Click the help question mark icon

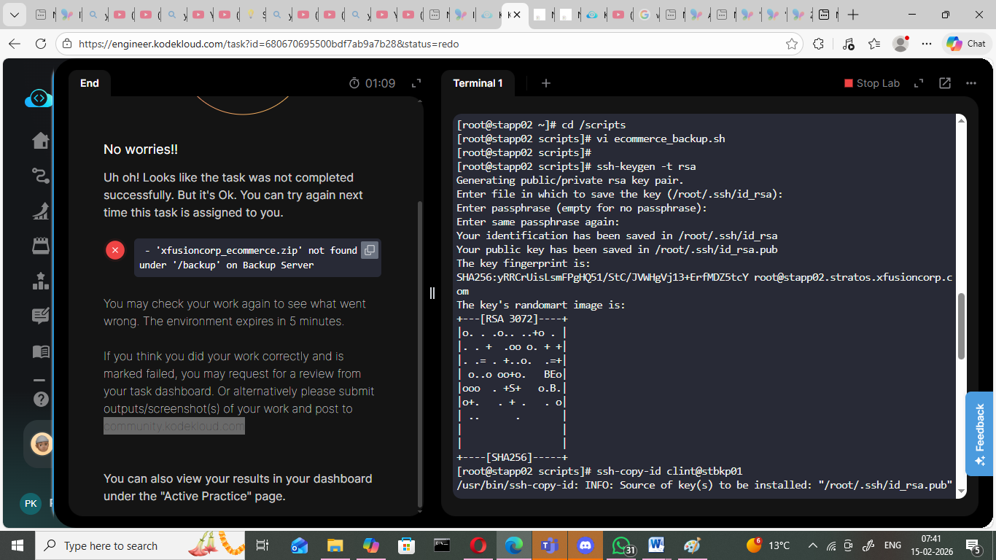pos(41,399)
